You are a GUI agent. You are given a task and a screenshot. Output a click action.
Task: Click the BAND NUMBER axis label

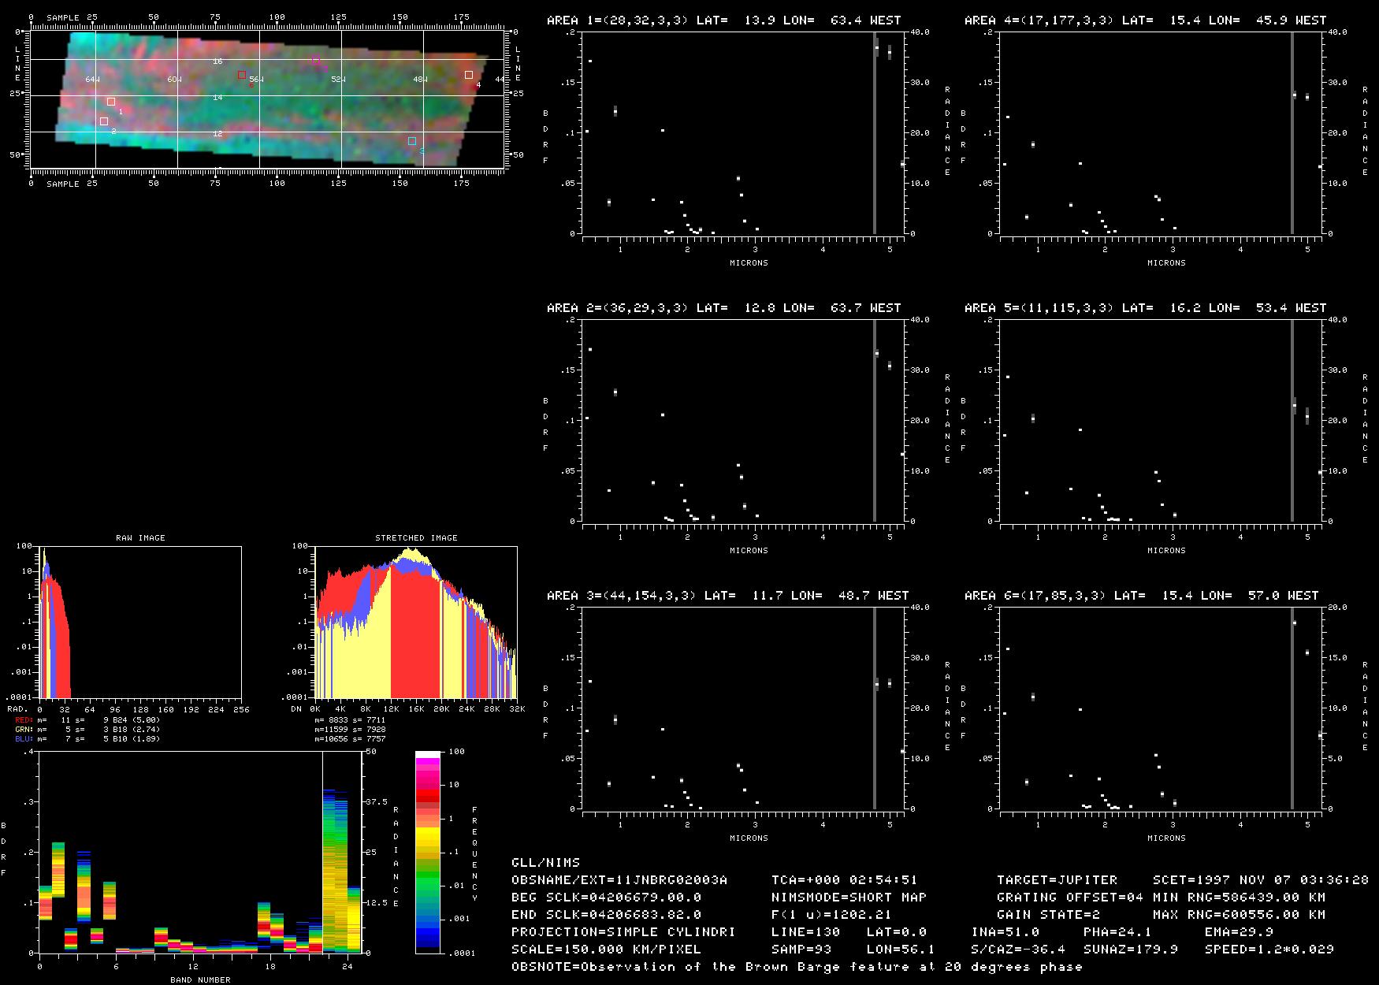(x=200, y=979)
